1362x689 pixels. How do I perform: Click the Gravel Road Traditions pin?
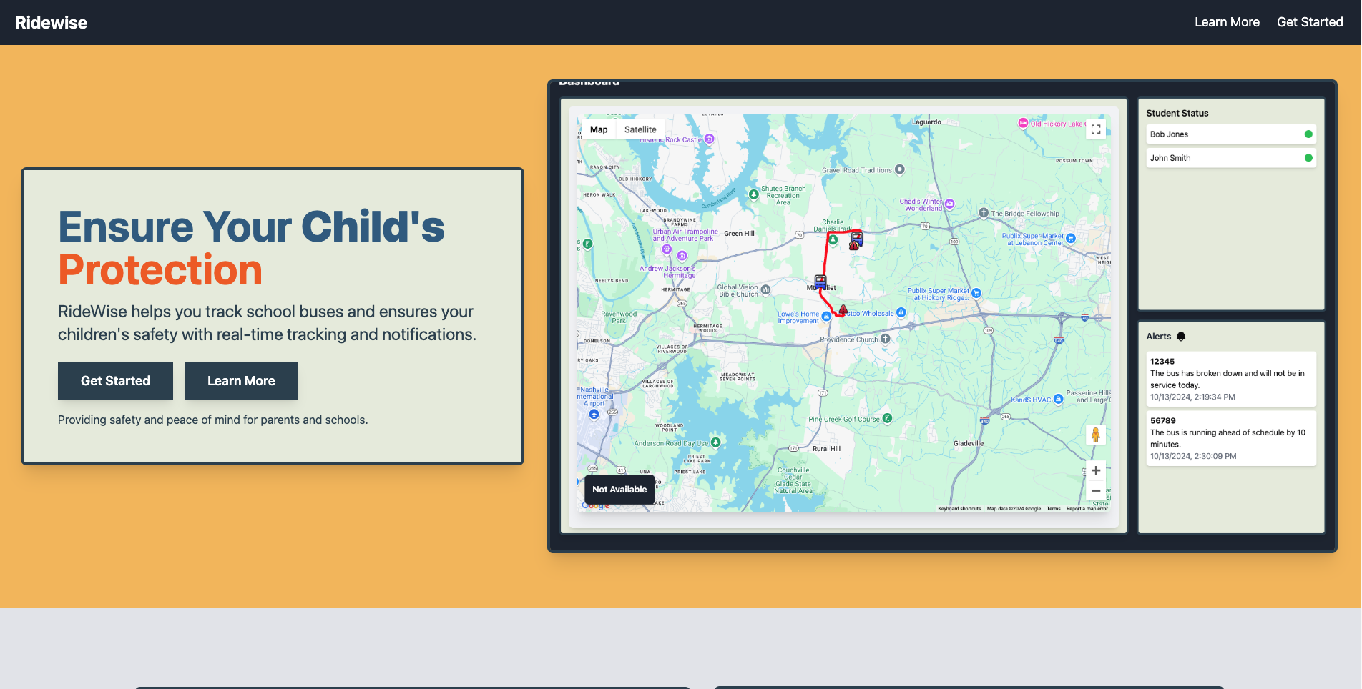[x=900, y=169]
